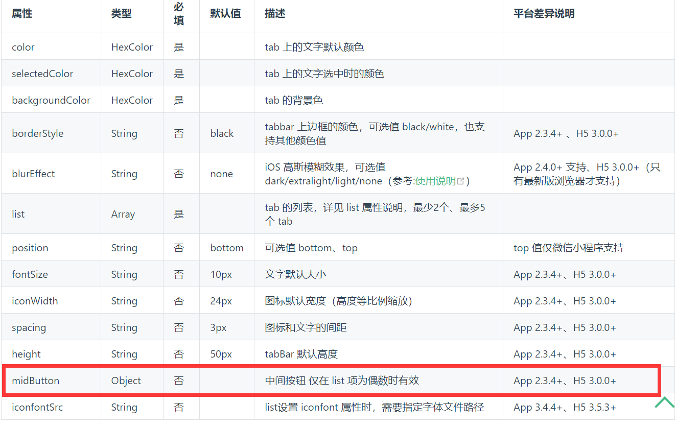Click the '中间按钮 仅在 list 项为偶数时有效' description

[x=342, y=381]
